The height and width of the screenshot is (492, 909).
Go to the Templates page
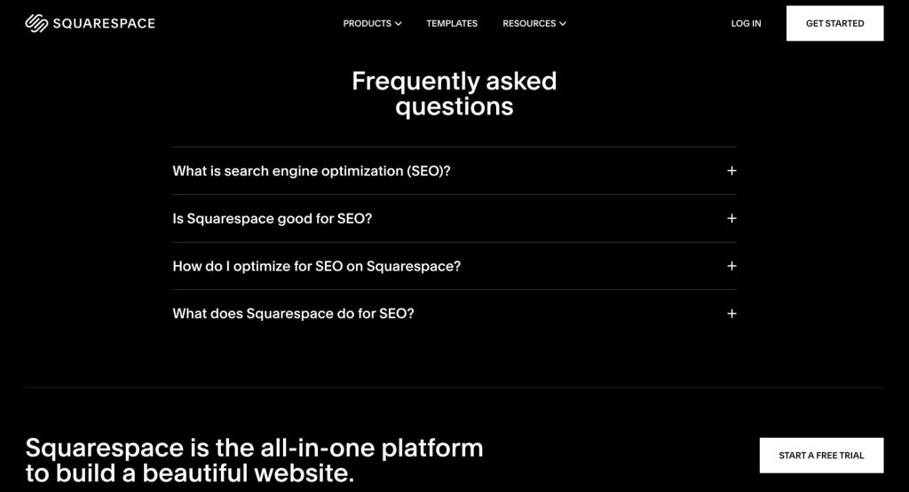click(452, 23)
